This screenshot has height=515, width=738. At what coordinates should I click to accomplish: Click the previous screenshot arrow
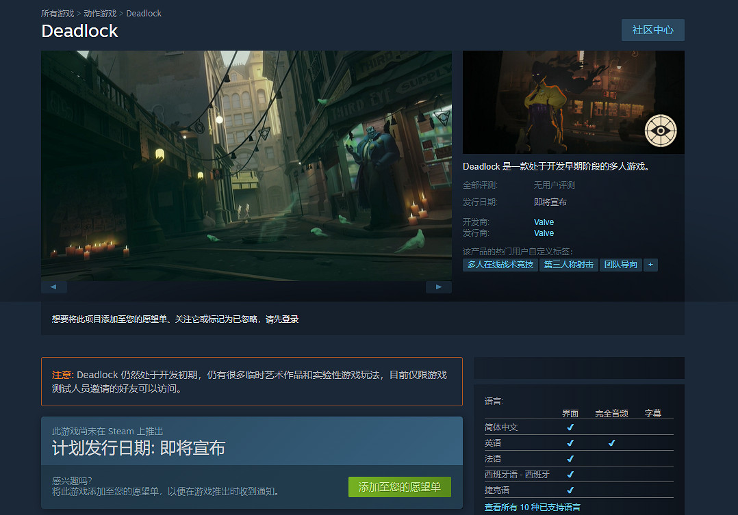(54, 287)
